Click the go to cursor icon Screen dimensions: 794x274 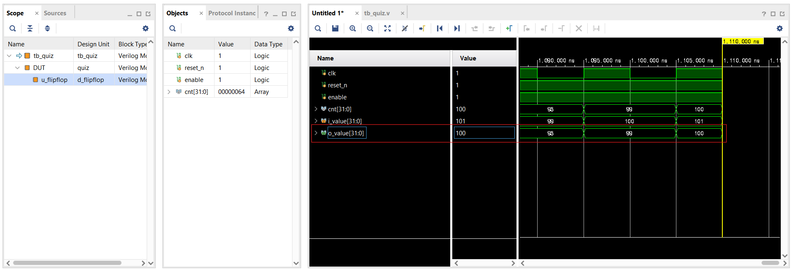(x=422, y=29)
